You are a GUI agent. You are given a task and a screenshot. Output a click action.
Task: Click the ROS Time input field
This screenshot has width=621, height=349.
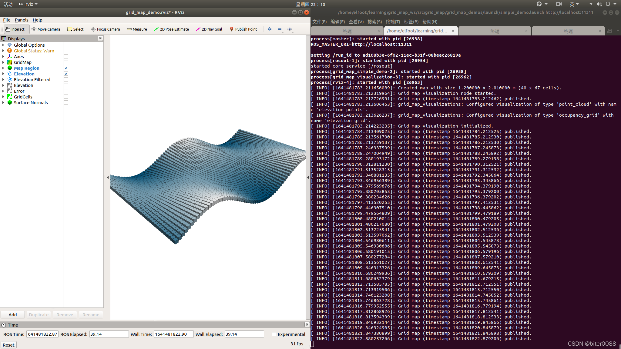42,334
